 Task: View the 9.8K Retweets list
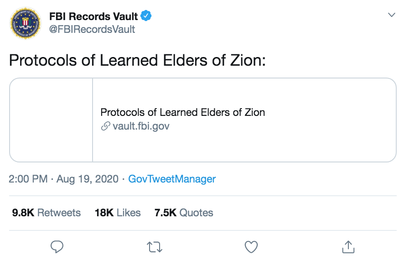tap(47, 213)
